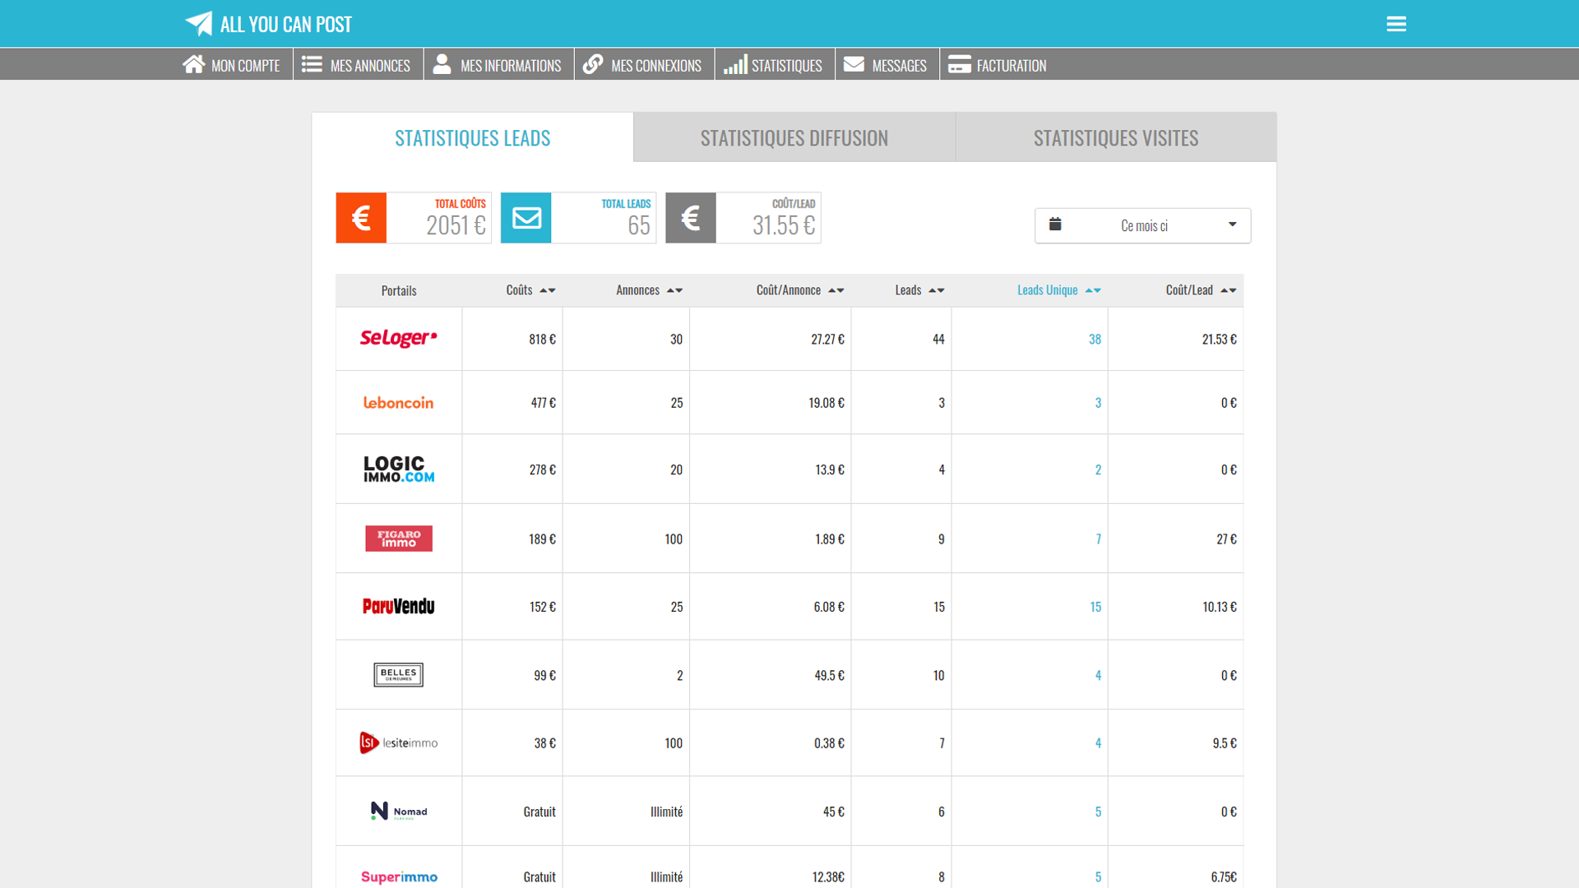Open the Mes Annonces menu item
Image resolution: width=1579 pixels, height=888 pixels.
click(x=358, y=64)
